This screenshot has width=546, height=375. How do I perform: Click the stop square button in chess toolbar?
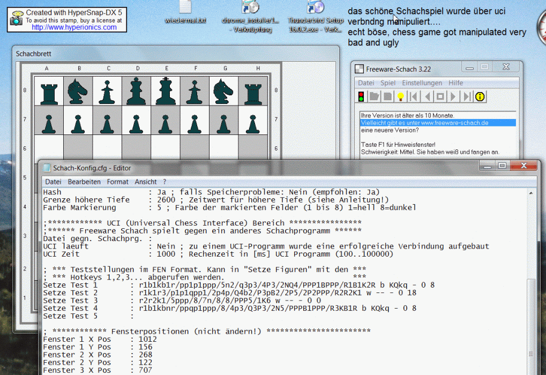440,97
